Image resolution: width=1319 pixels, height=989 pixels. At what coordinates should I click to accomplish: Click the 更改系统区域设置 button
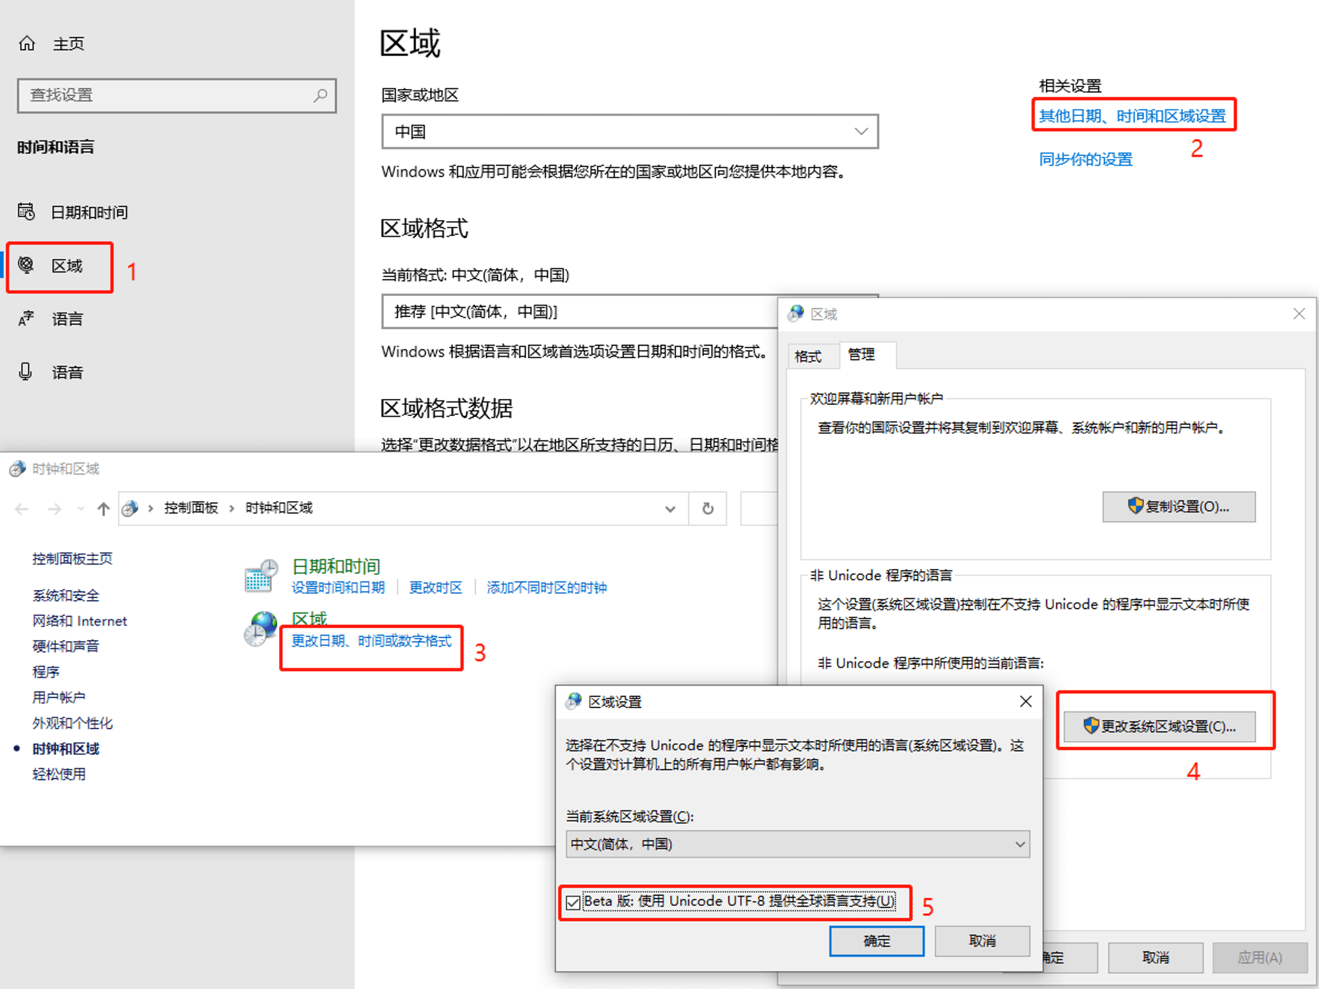1159,726
